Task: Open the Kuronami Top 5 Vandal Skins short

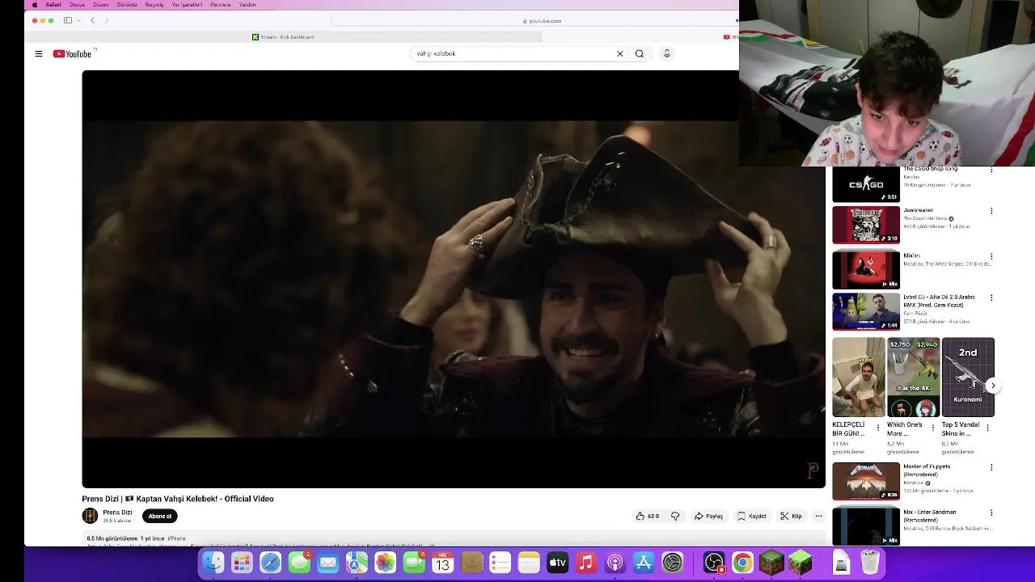Action: [x=968, y=377]
